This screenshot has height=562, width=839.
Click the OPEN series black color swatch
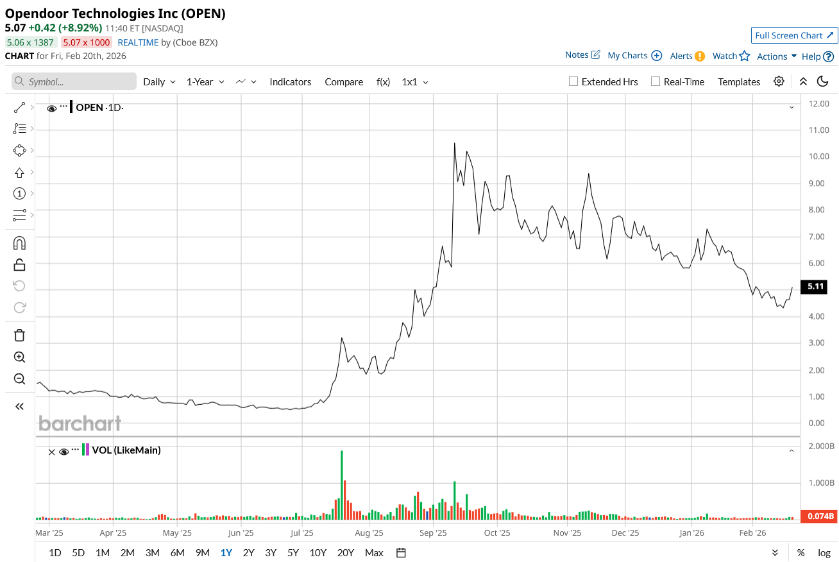click(71, 107)
